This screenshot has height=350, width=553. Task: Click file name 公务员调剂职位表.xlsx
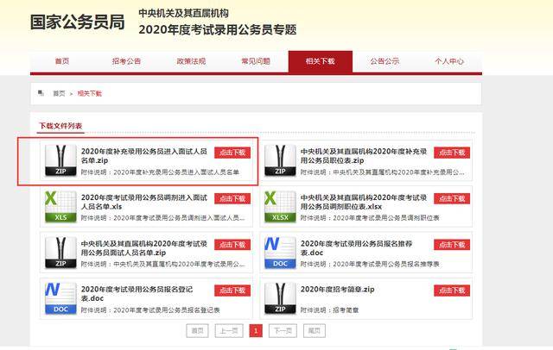tap(364, 202)
